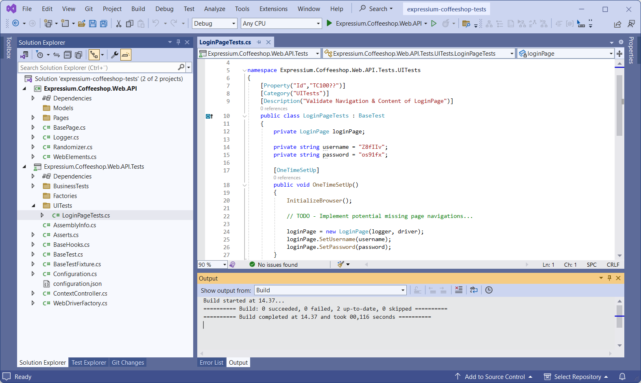Collapse All icon in Solution Explorer
Viewport: 641px width, 383px height.
pyautogui.click(x=68, y=55)
